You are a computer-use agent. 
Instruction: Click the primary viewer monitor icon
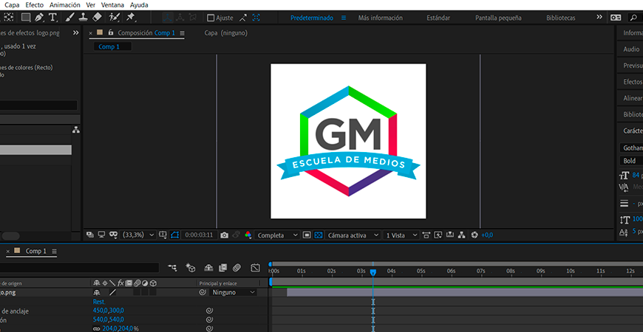click(101, 235)
